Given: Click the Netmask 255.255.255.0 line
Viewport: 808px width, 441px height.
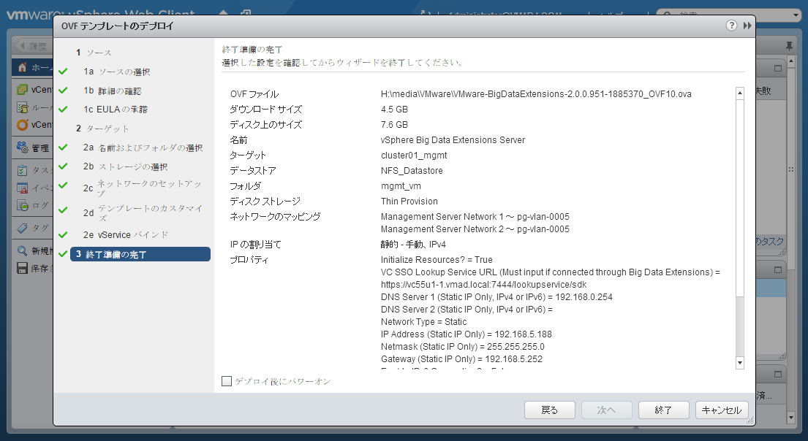Looking at the screenshot, I should (x=463, y=346).
